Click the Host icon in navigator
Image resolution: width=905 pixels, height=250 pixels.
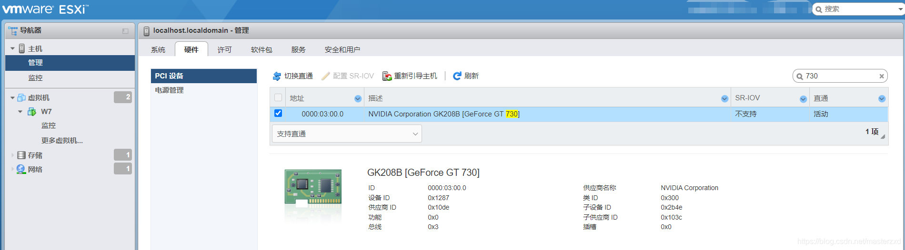(x=22, y=48)
